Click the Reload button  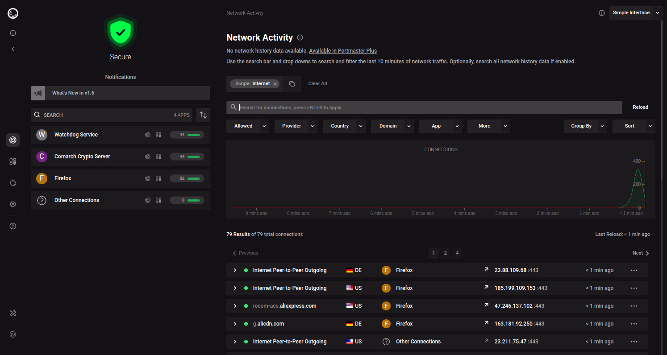pos(640,107)
